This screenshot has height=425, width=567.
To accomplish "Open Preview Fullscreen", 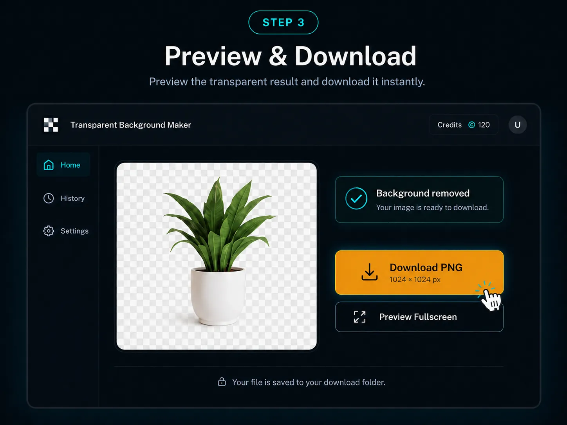I will pos(419,317).
